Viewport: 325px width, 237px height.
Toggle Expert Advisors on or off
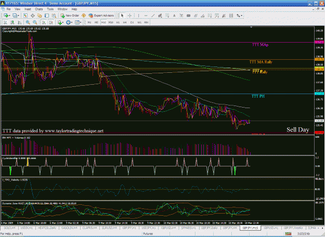[101, 16]
